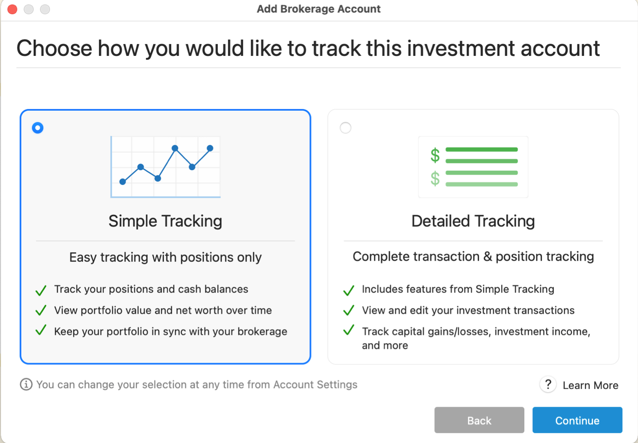The height and width of the screenshot is (443, 638).
Task: Select the Simple Tracking option card
Action: [165, 236]
